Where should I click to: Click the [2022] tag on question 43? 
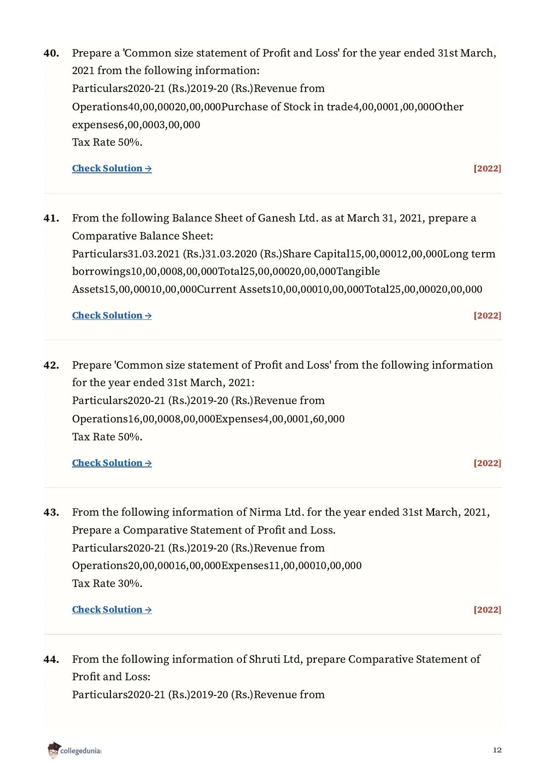487,609
